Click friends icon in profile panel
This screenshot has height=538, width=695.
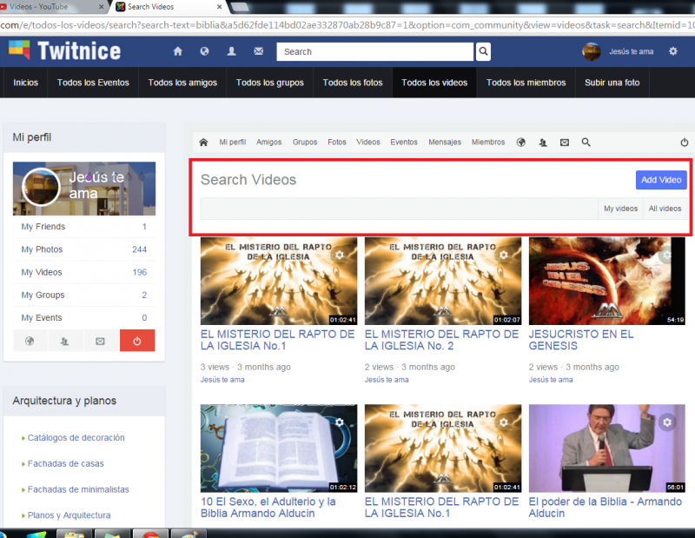[x=65, y=341]
